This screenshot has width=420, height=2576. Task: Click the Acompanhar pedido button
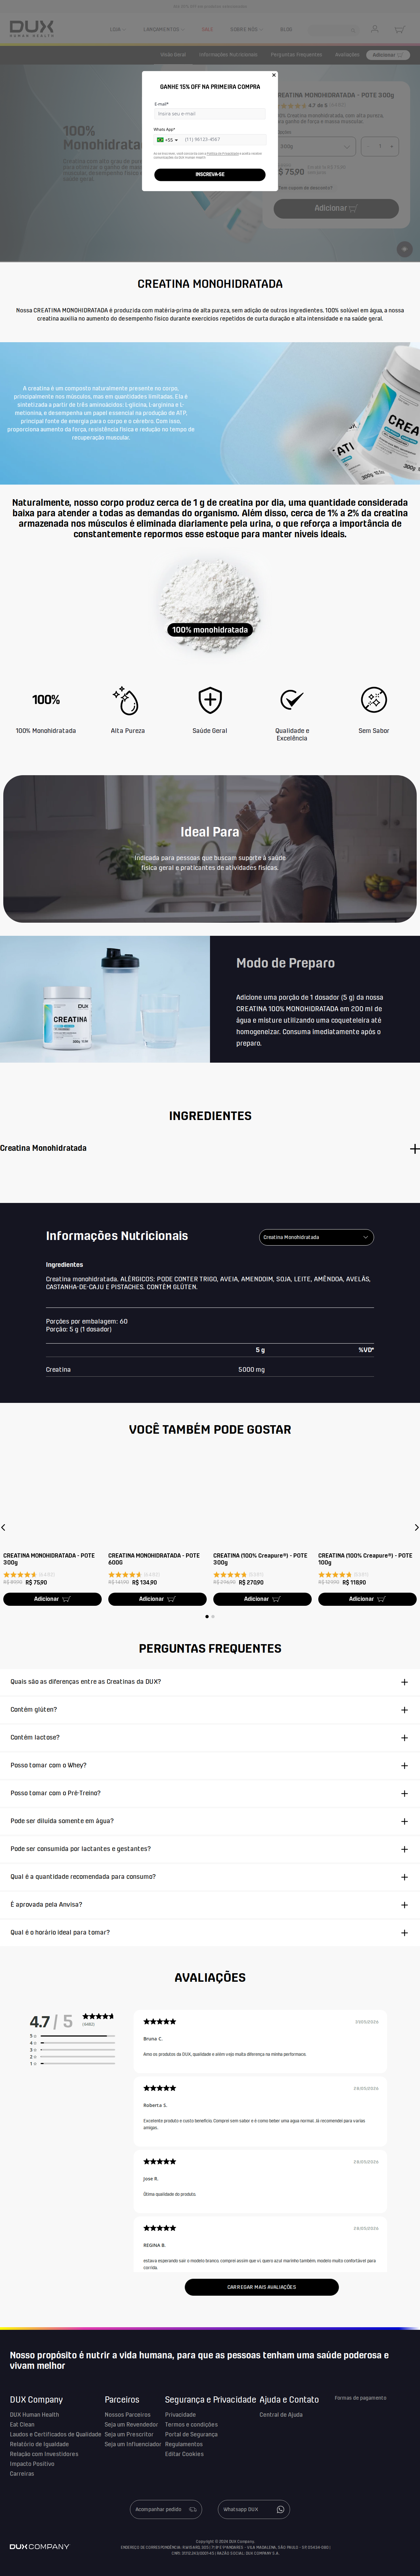click(166, 2509)
